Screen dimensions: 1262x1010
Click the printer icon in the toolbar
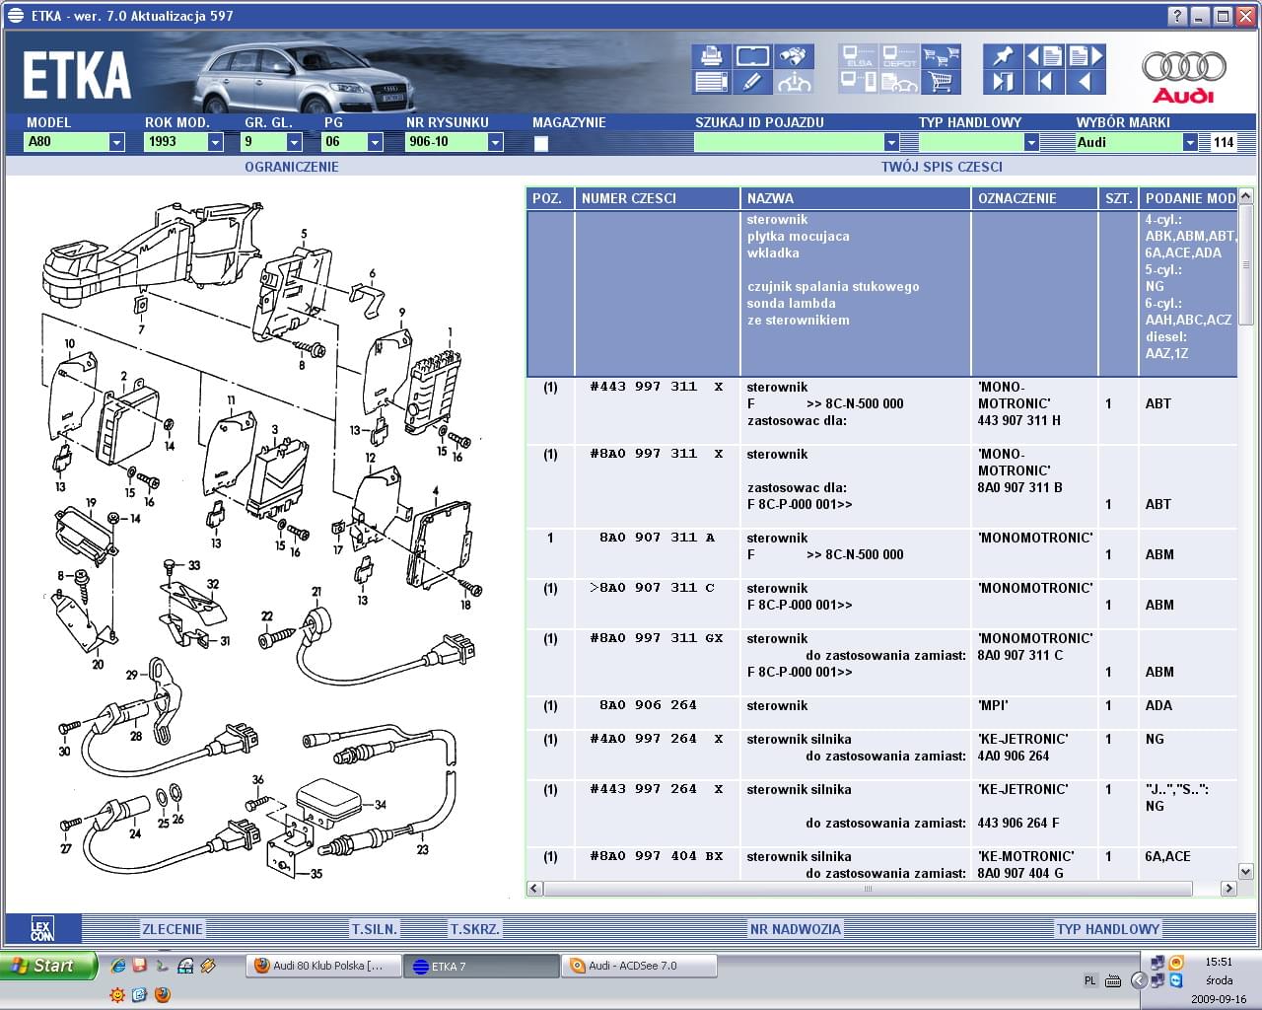(711, 56)
